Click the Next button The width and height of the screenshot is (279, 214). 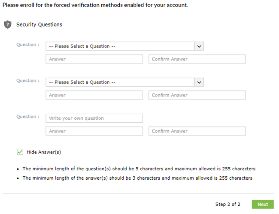point(263,205)
